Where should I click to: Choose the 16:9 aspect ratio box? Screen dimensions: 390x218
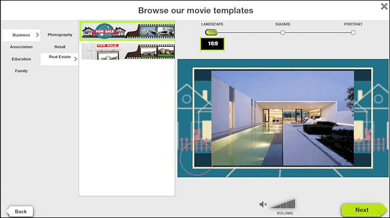click(x=212, y=44)
